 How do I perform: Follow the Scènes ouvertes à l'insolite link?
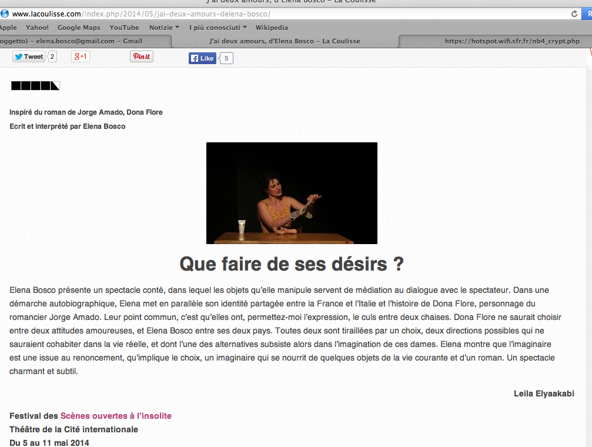pos(116,416)
